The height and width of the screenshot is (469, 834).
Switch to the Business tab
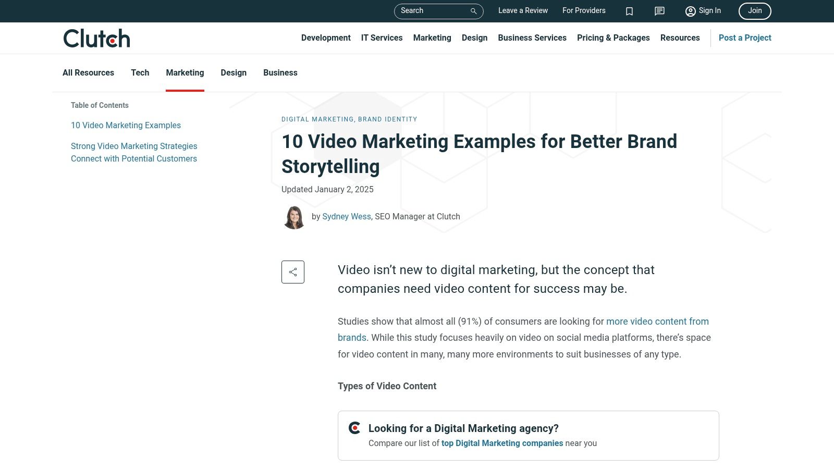pos(280,72)
